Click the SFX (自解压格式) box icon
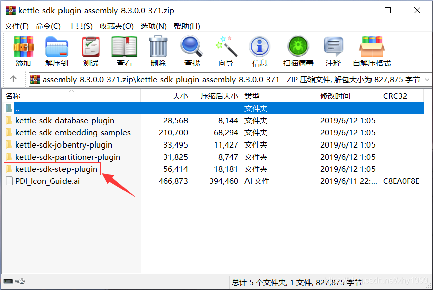 pos(372,47)
